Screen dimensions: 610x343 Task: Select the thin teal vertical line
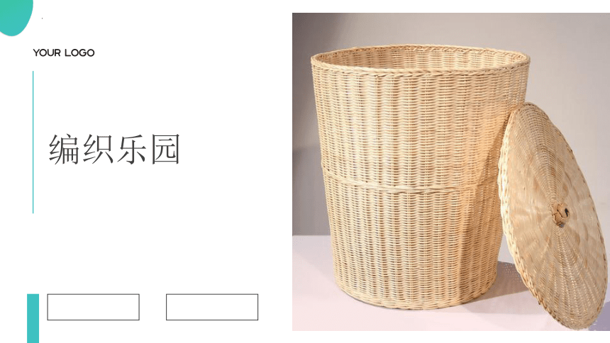[x=33, y=142]
